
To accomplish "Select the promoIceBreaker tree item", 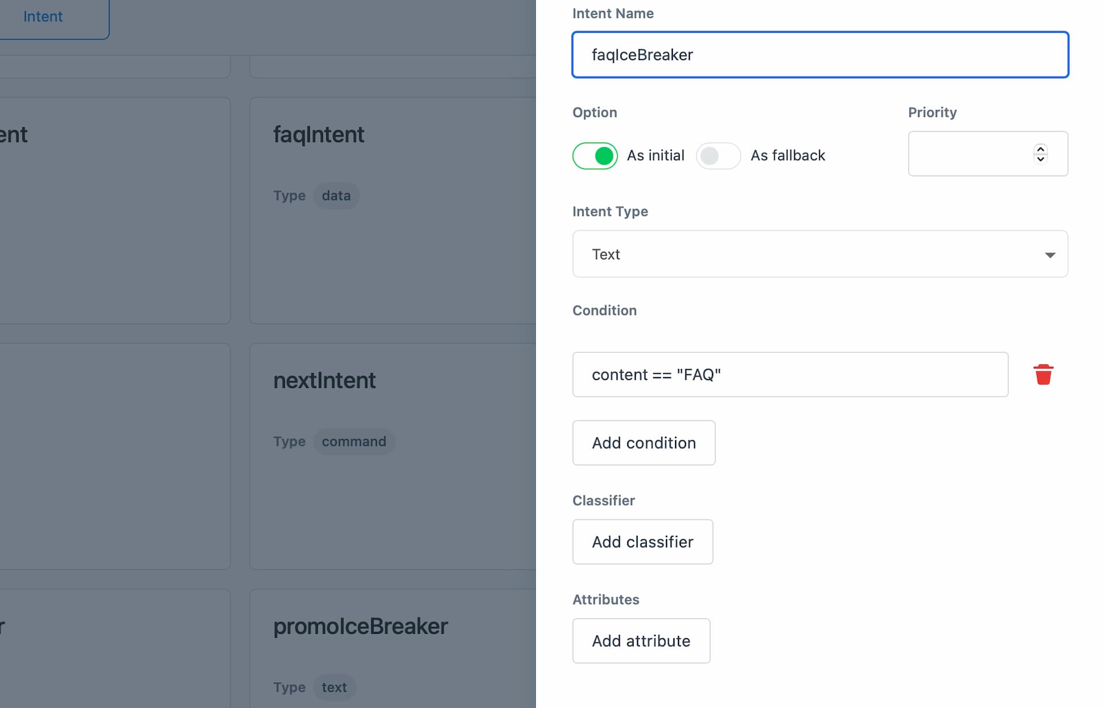I will (361, 626).
